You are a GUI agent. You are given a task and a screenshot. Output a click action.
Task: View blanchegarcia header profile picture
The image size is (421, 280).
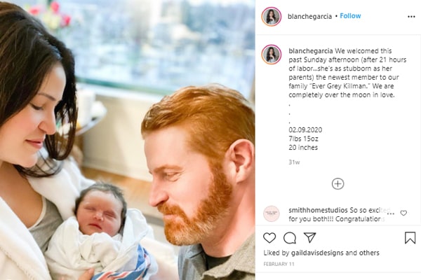(x=272, y=17)
